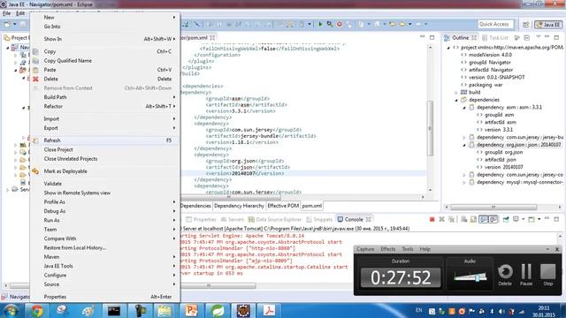Click the red X Delete menu icon
Screen dimensions: 566x318
coord(35,79)
